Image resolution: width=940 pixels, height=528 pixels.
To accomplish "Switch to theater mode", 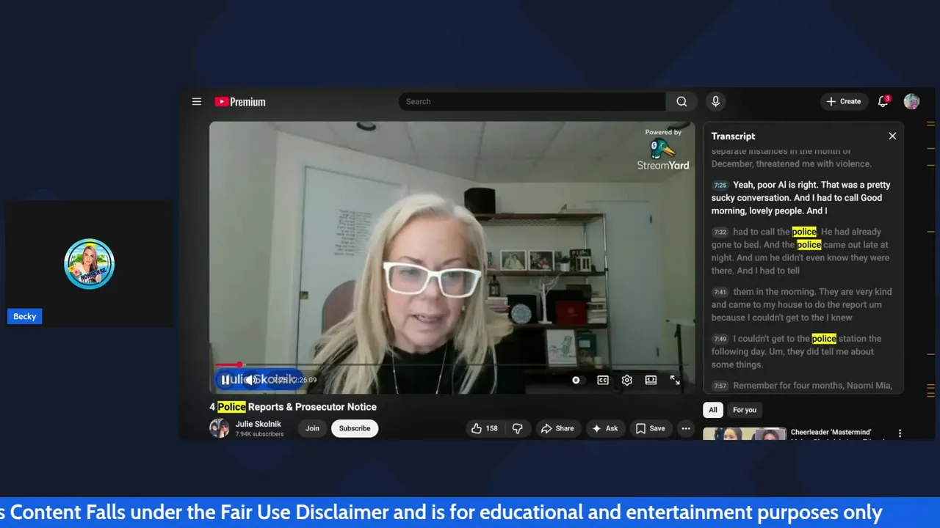I will click(x=651, y=380).
